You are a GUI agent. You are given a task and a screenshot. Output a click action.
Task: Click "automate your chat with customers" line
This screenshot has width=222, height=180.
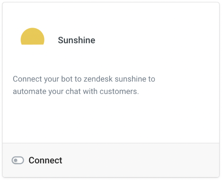click(x=76, y=91)
